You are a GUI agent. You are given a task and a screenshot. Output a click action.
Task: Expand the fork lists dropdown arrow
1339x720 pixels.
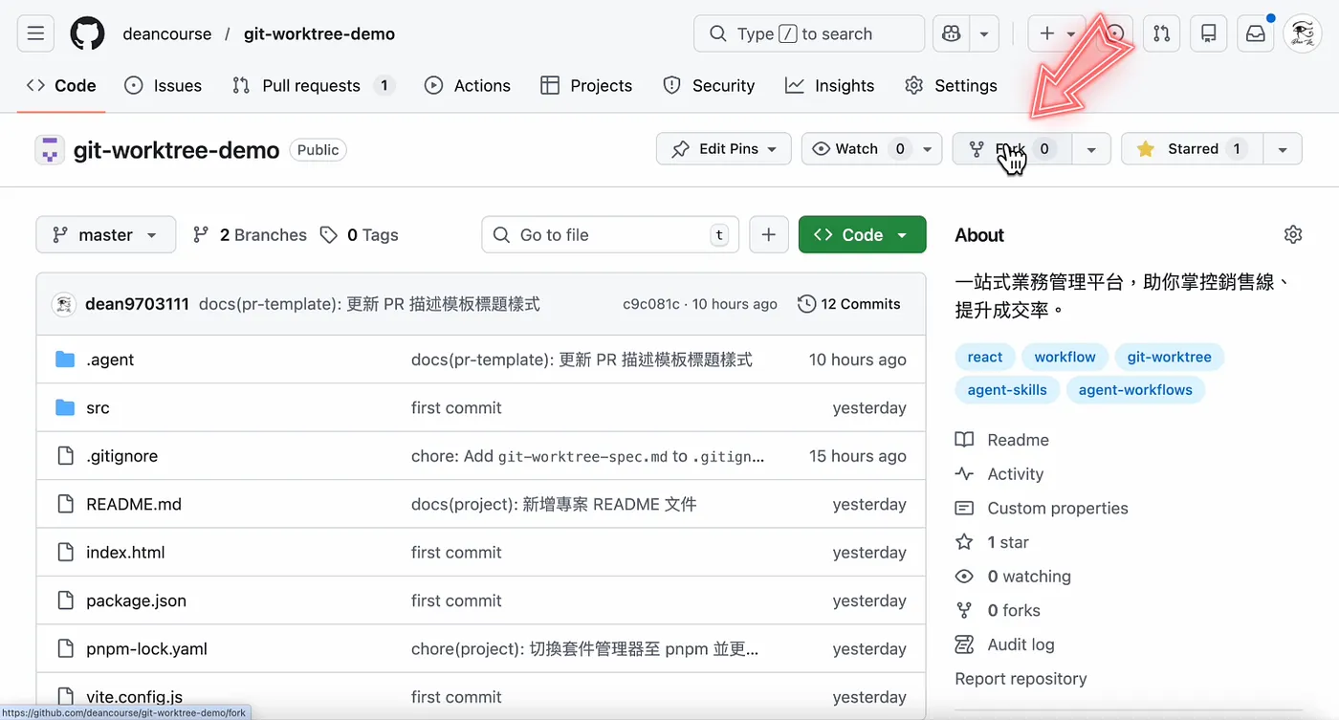[1091, 149]
